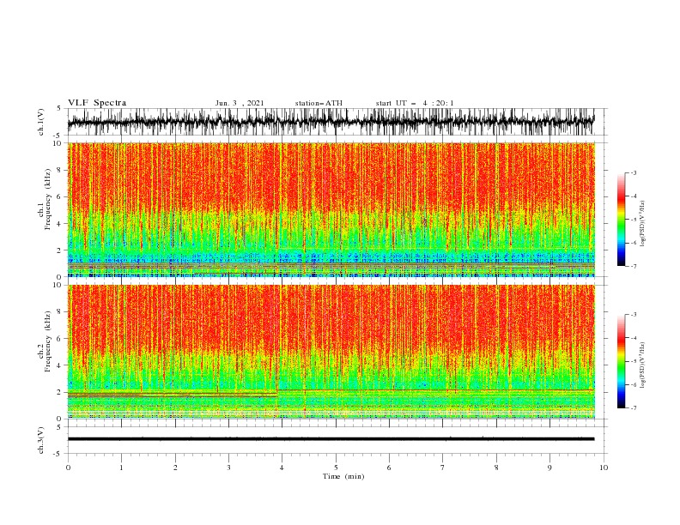Click the 'ch.3(V)' waveform axis label
This screenshot has height=525, width=680.
41,440
